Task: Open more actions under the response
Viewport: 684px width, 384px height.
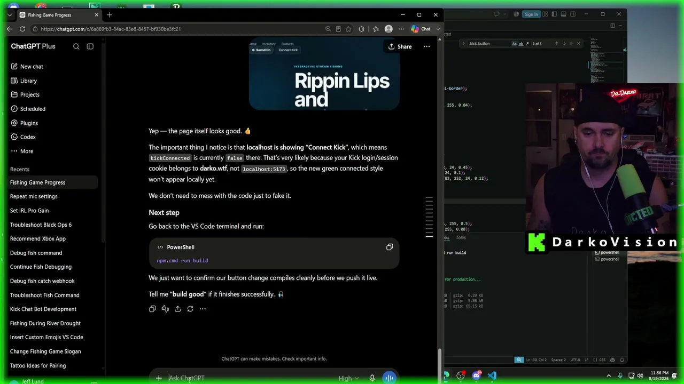Action: 203,309
